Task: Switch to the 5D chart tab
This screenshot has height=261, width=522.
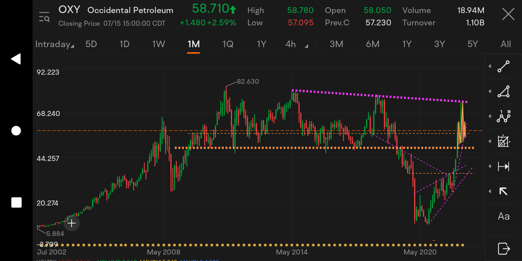Action: (x=91, y=44)
